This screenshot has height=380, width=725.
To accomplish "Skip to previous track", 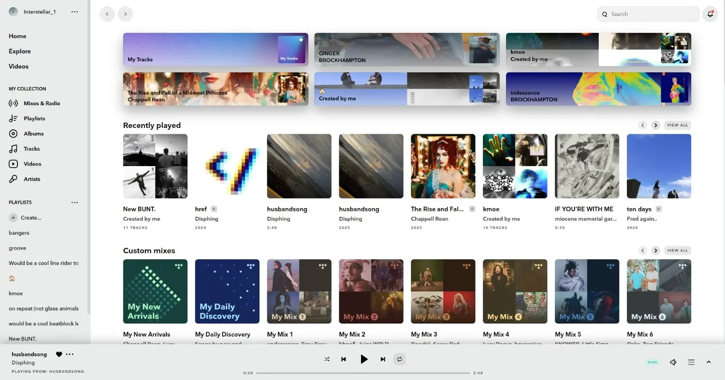I will point(344,359).
